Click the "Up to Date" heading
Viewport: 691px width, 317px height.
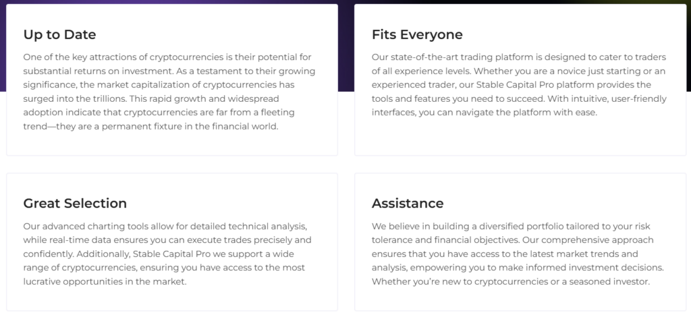(x=59, y=34)
